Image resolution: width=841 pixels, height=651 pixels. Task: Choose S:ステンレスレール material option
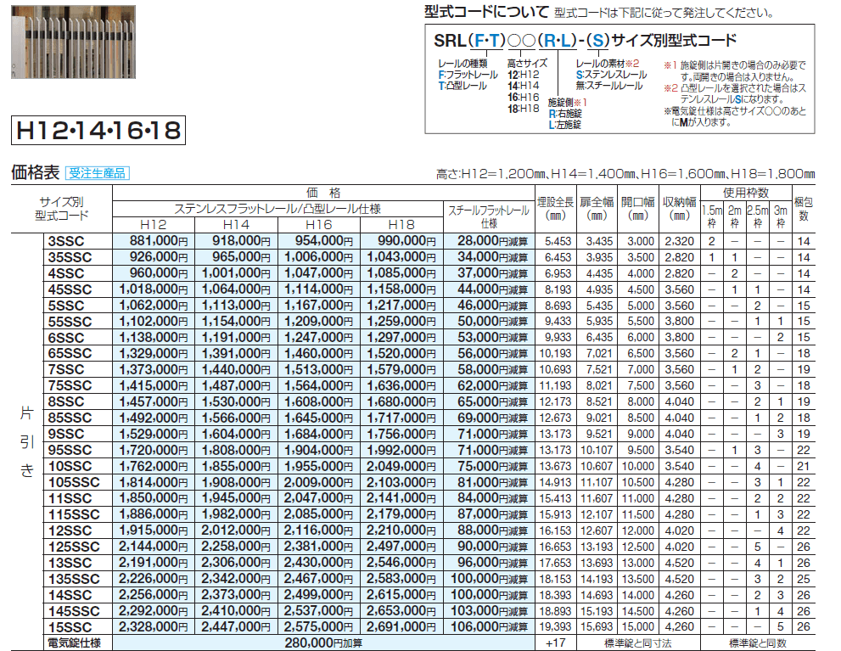tap(613, 76)
